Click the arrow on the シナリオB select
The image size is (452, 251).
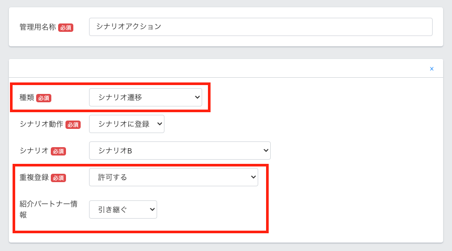point(266,151)
